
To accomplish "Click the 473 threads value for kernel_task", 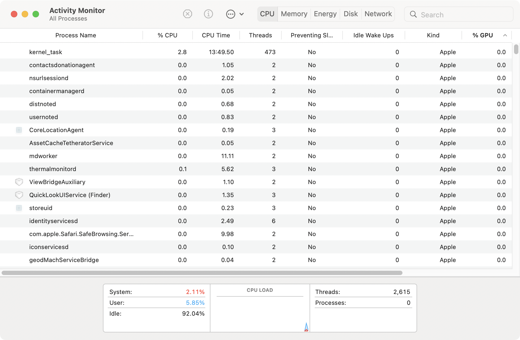I will [x=270, y=52].
